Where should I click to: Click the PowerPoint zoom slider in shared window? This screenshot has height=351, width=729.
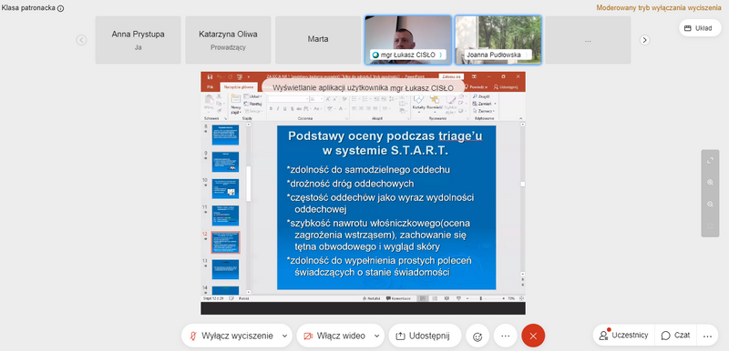[481, 298]
